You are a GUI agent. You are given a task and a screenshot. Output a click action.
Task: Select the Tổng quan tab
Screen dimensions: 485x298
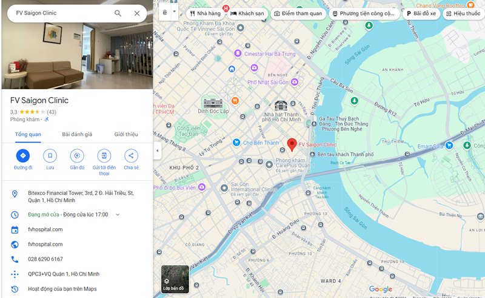click(x=28, y=134)
